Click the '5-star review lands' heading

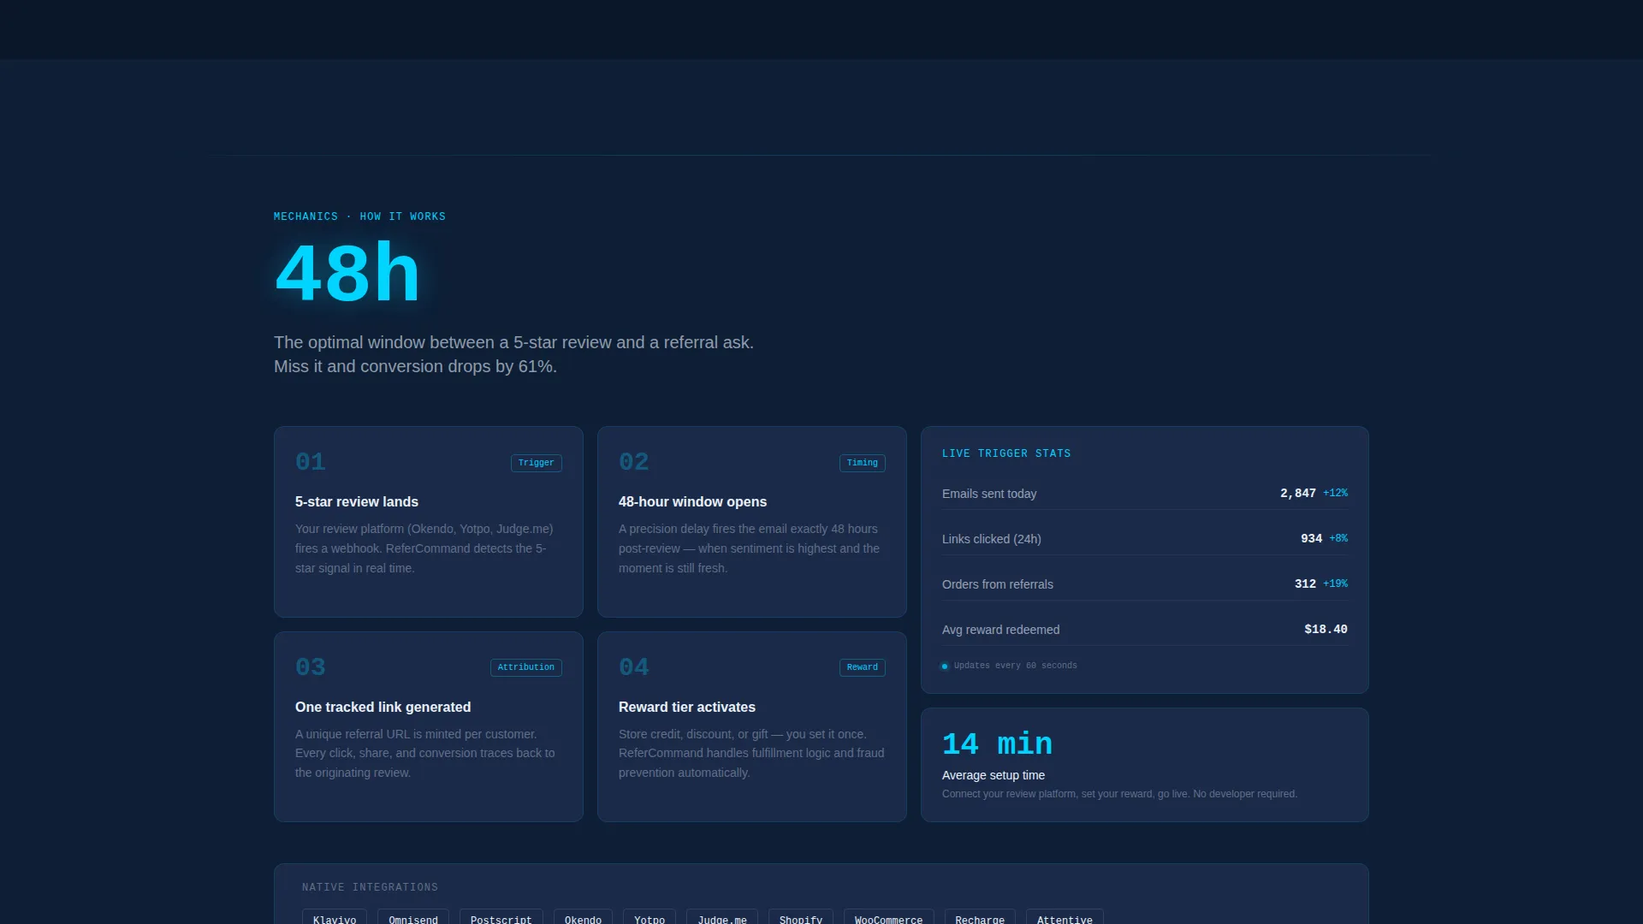pos(357,502)
